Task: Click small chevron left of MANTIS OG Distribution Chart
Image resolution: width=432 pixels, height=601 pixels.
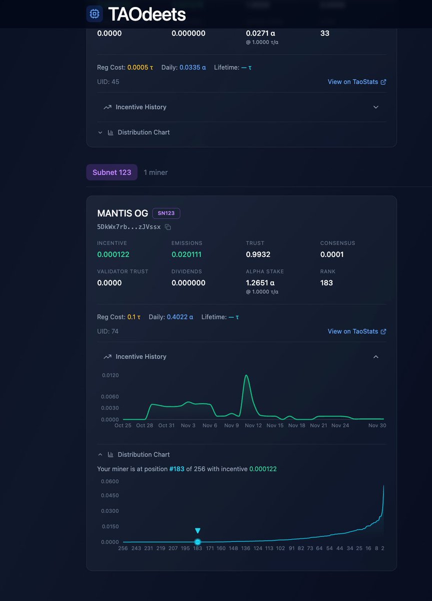Action: tap(100, 454)
